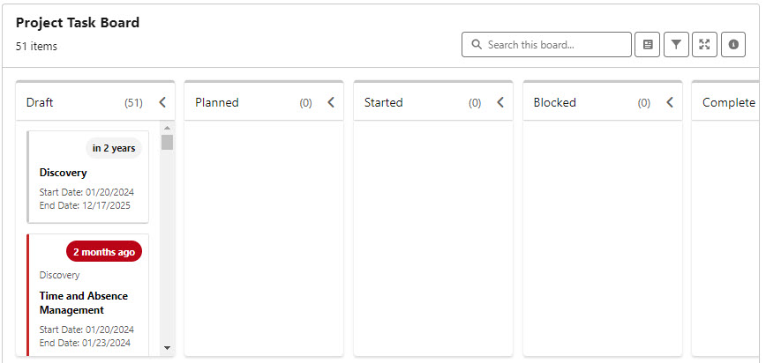
Task: Click the filter funnel icon
Action: point(676,45)
